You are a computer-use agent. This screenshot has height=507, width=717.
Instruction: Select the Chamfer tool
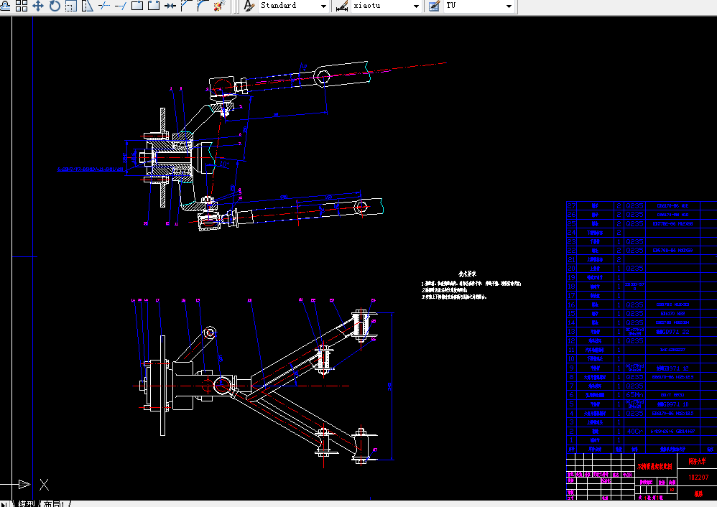187,6
